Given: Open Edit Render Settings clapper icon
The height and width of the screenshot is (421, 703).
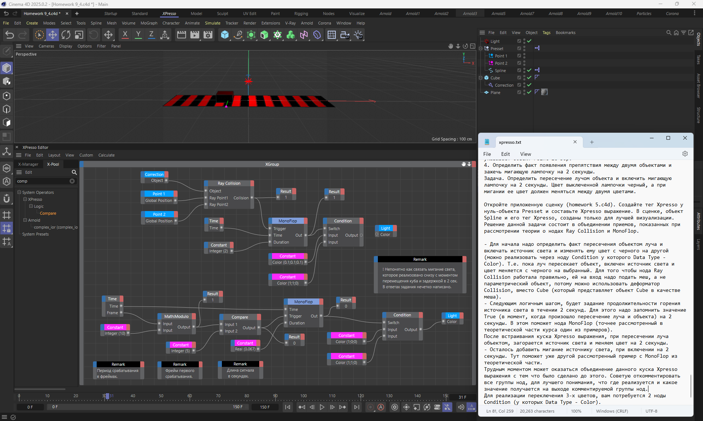Looking at the screenshot, I should click(x=208, y=35).
